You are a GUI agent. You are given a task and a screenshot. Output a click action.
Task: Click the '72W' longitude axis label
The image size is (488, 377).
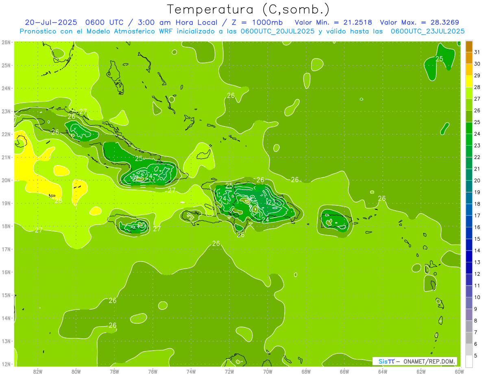click(229, 371)
